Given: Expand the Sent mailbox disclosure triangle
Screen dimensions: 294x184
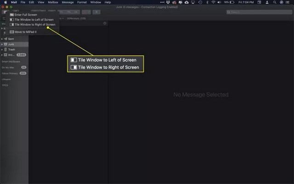Looking at the screenshot, I should click(2, 39).
